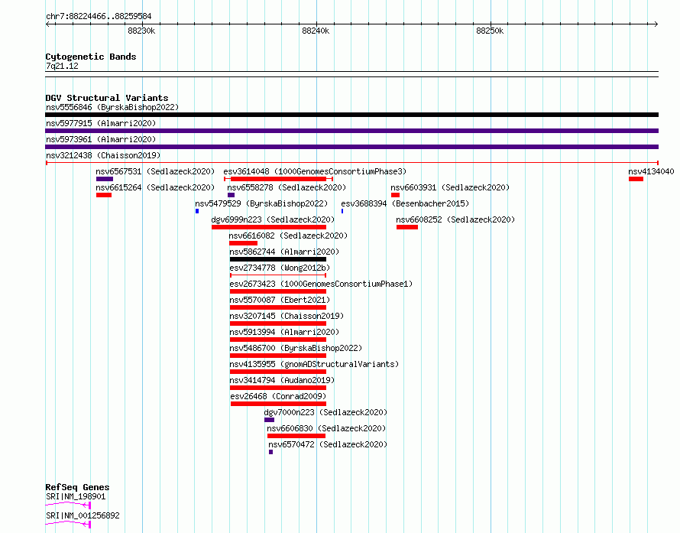This screenshot has height=533, width=680.
Task: Click the 88230k ruler tick label
Action: (141, 31)
